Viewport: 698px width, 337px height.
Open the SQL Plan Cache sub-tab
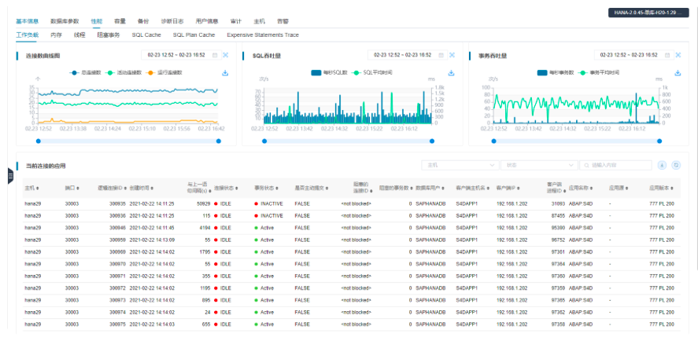(x=194, y=35)
